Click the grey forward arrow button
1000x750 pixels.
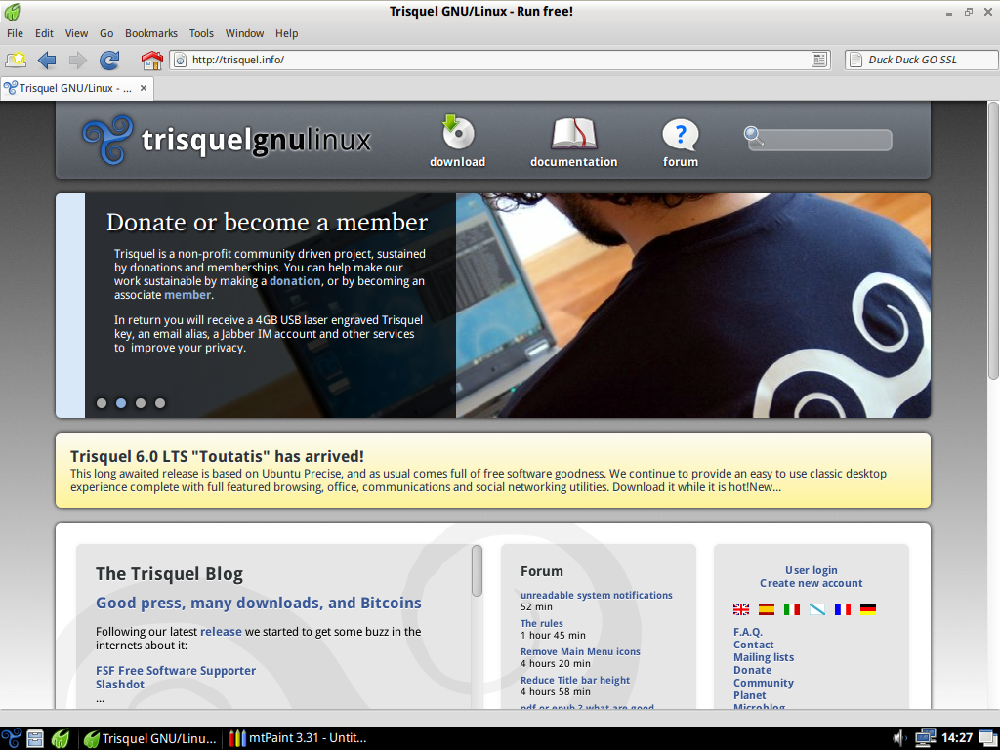point(78,60)
